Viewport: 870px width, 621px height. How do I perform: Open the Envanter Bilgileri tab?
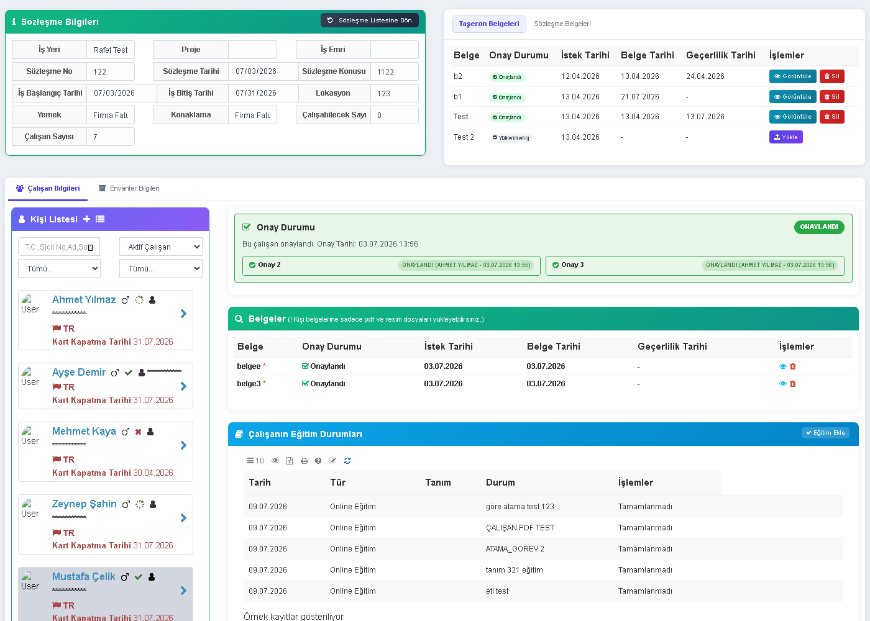click(x=129, y=188)
